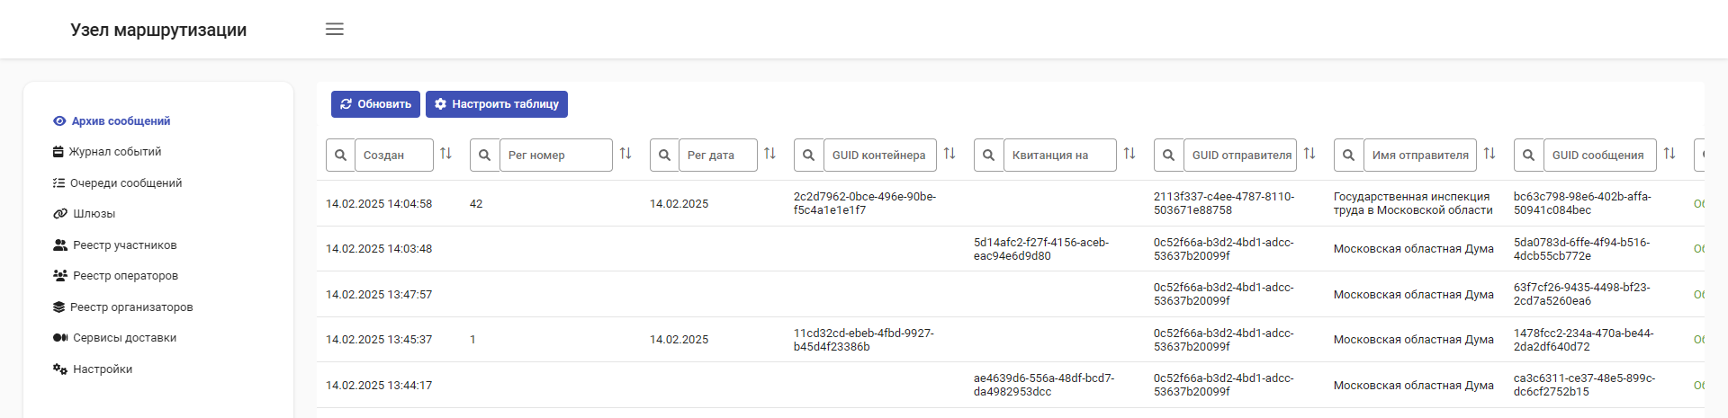Click search icon beside GUID контейнера filter
The width and height of the screenshot is (1728, 418).
tap(808, 155)
